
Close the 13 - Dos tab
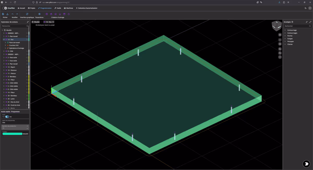point(53,22)
